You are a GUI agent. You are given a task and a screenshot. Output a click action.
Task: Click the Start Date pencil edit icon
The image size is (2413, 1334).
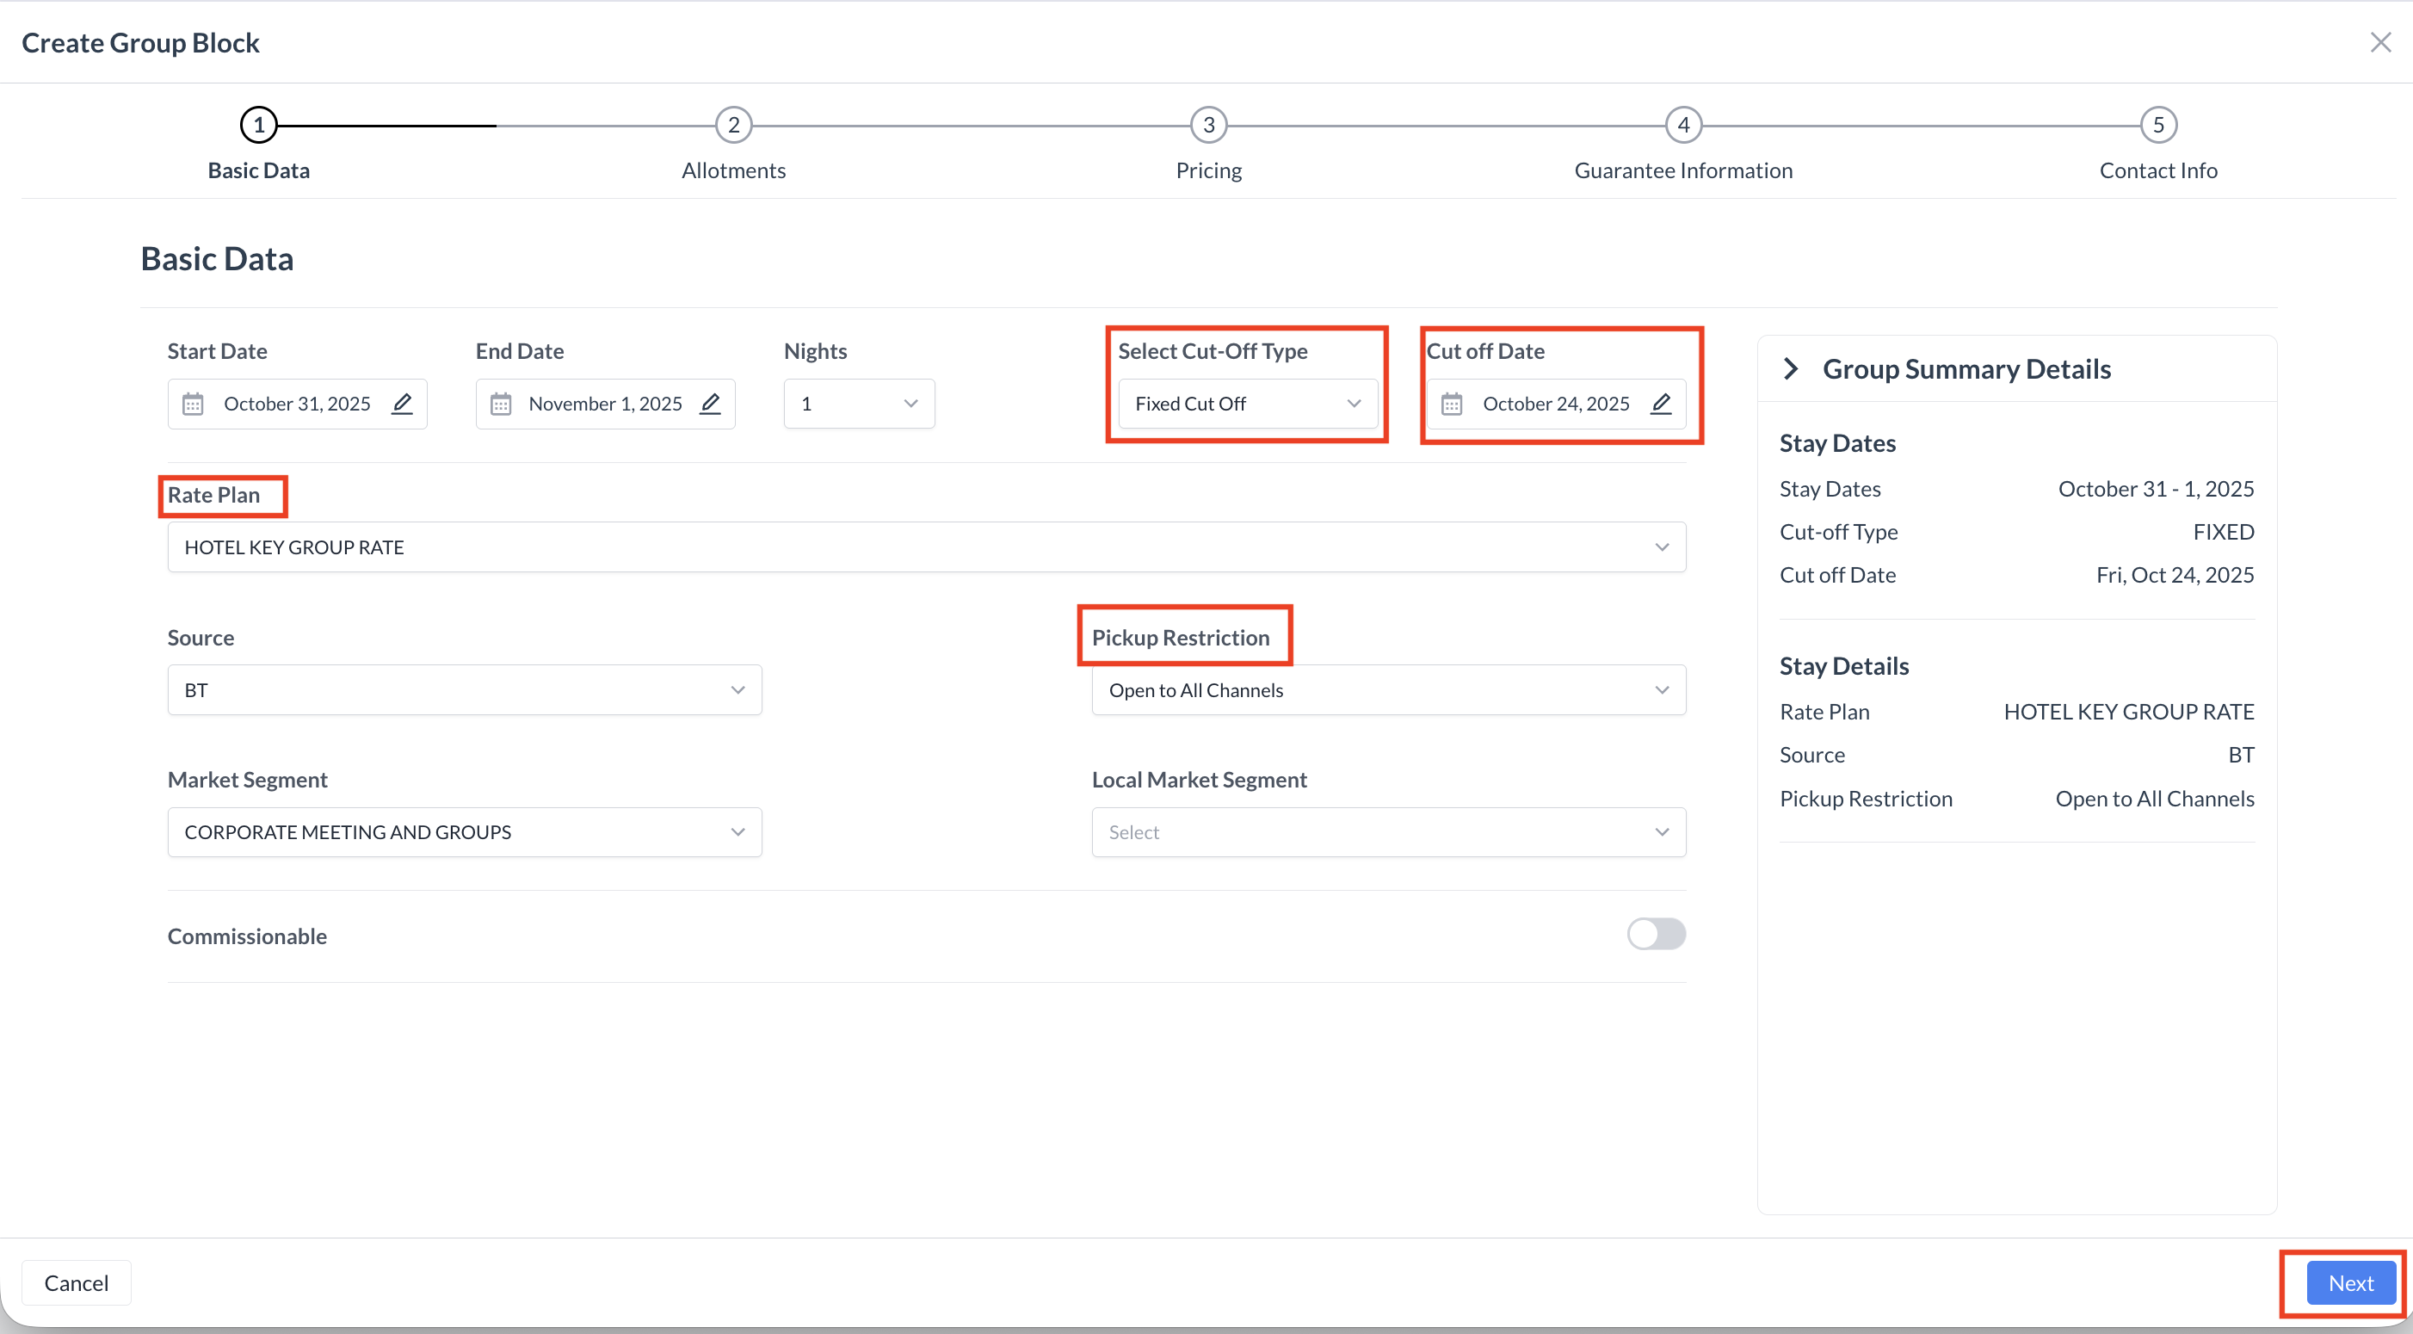[402, 404]
